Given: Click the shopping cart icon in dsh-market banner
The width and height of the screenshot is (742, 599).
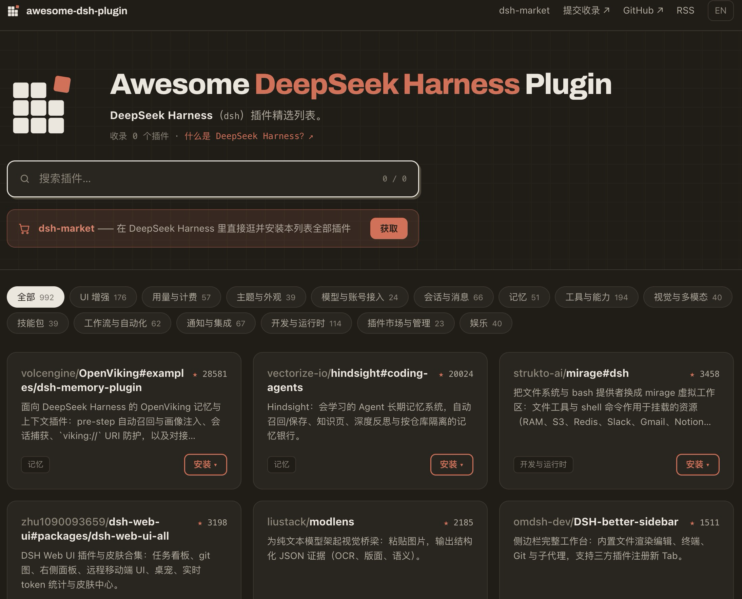Looking at the screenshot, I should point(24,229).
